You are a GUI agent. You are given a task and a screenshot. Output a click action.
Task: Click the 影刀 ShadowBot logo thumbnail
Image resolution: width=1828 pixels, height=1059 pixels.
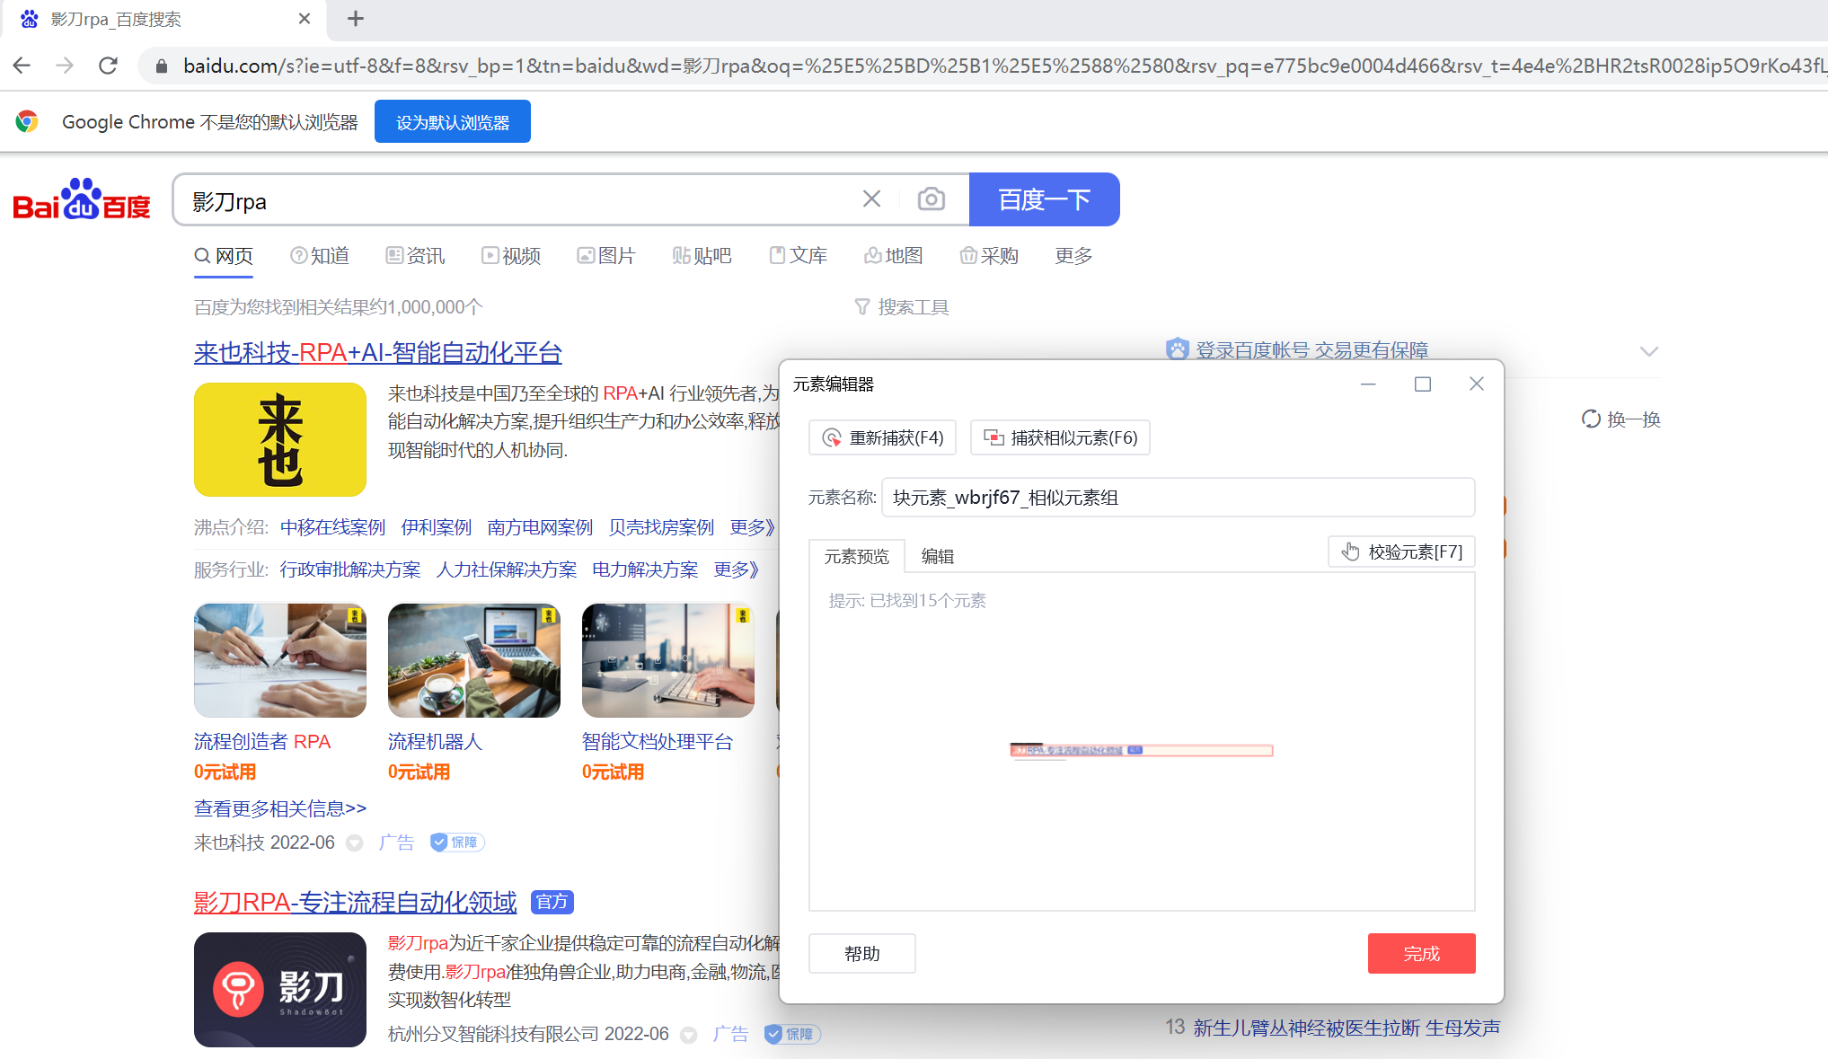280,989
